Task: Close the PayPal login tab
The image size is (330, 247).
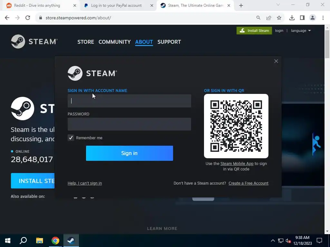Action: [152, 6]
